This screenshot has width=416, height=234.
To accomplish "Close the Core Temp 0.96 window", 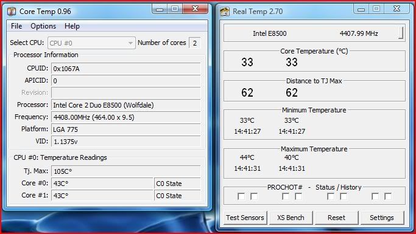I will pos(196,9).
